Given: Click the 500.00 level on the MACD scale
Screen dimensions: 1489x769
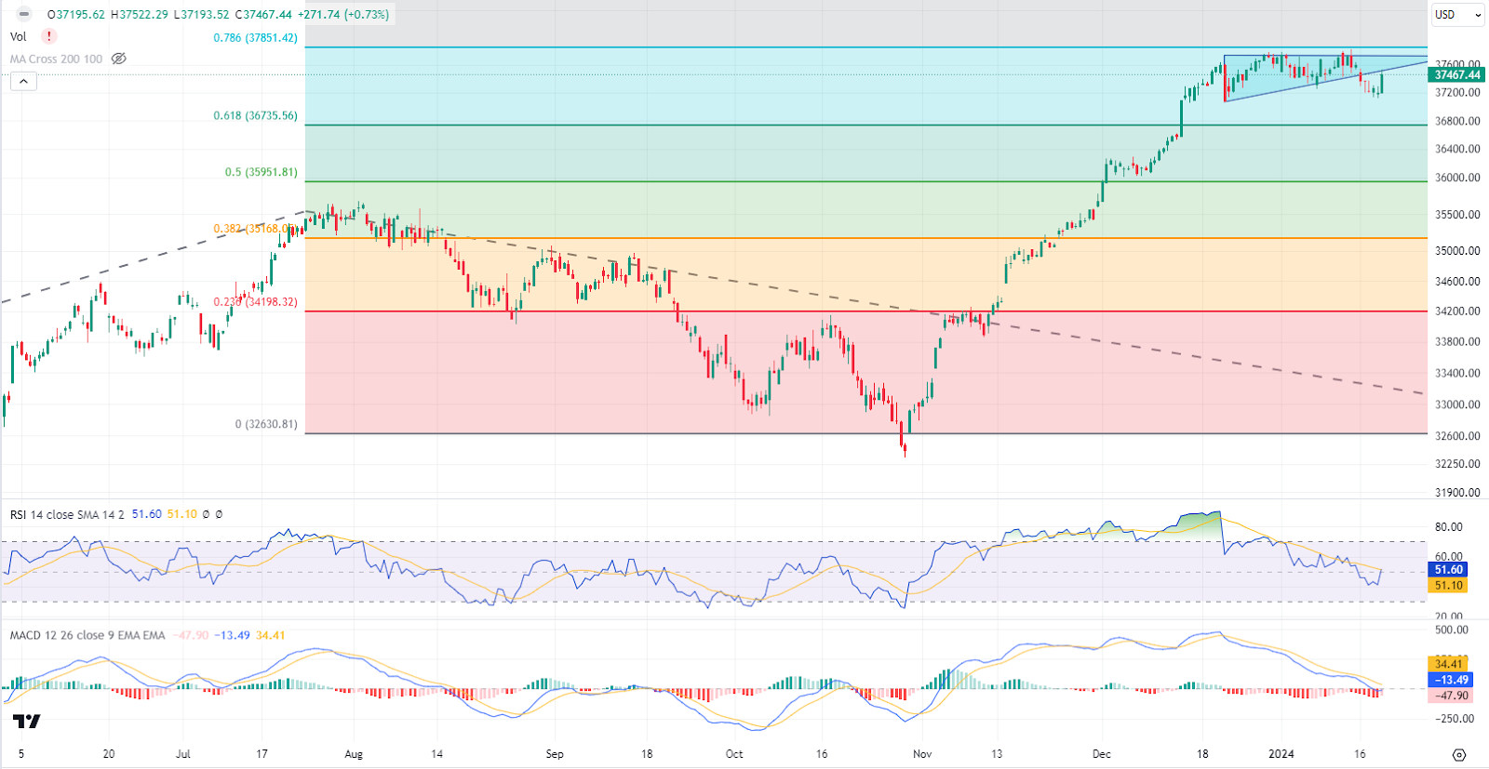Looking at the screenshot, I should click(x=1452, y=630).
